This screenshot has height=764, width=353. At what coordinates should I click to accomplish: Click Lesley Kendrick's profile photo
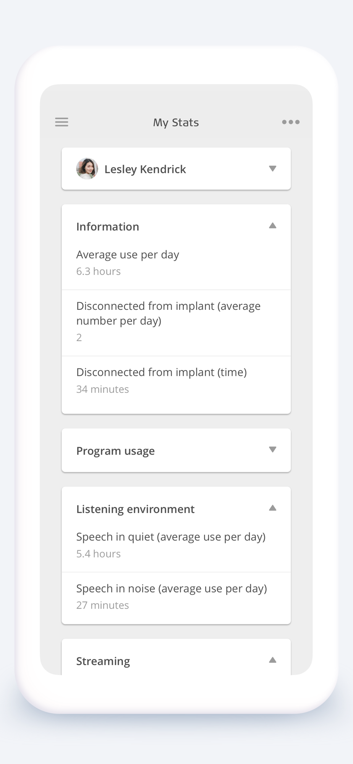(87, 169)
